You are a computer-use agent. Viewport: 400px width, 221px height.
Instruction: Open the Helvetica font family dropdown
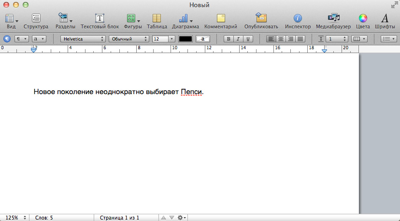tap(83, 39)
